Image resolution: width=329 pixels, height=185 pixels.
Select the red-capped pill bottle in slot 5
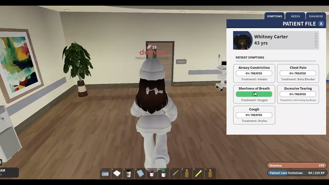tap(152, 173)
